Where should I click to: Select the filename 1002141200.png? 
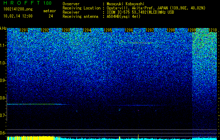[18, 9]
